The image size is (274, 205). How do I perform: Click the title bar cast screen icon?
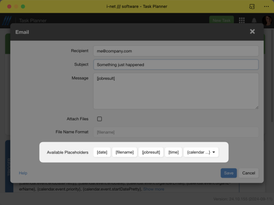[x=252, y=7]
